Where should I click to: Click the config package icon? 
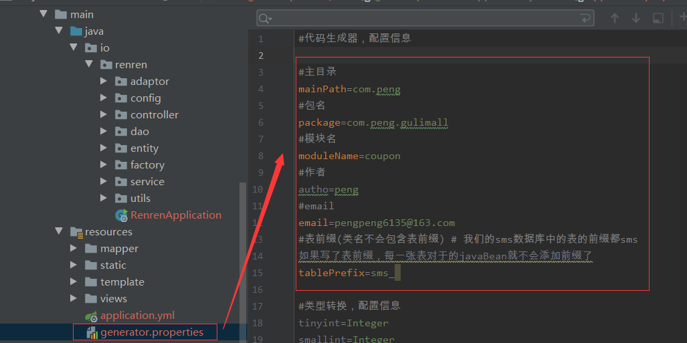(121, 98)
